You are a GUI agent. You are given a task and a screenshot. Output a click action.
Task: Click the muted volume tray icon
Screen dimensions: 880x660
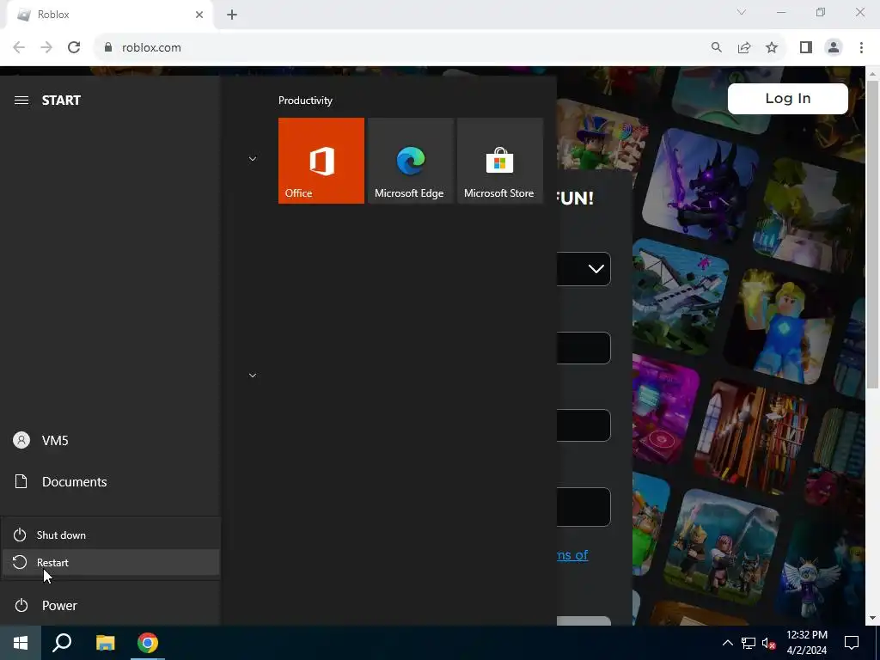[x=768, y=643]
